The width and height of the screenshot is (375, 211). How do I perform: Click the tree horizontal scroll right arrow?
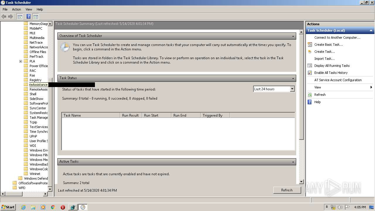point(45,194)
